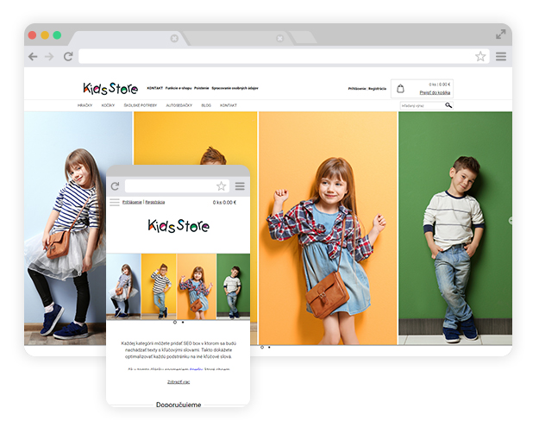The width and height of the screenshot is (539, 427).
Task: Open the HRAČKY category menu
Action: pyautogui.click(x=85, y=105)
